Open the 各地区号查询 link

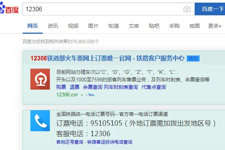coord(70,142)
